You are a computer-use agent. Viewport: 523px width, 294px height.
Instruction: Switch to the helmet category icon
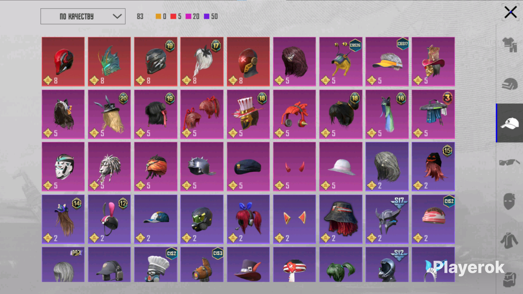(509, 84)
